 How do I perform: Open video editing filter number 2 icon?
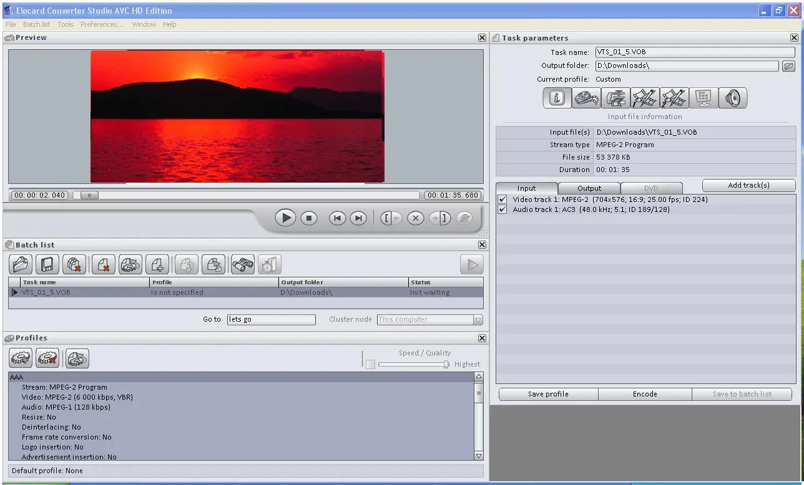coord(674,98)
